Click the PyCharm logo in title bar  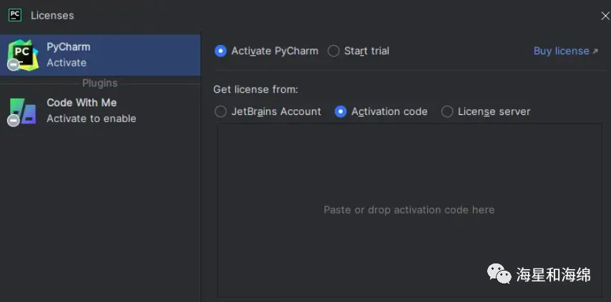[15, 15]
